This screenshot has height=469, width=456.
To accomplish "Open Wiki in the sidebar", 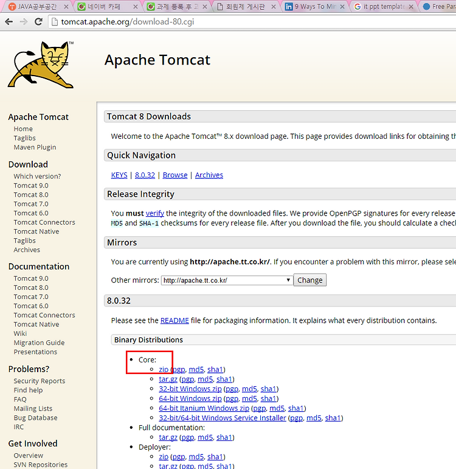I will pos(20,334).
